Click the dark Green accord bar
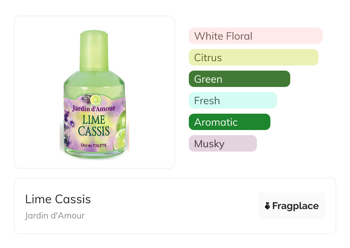 (x=239, y=79)
